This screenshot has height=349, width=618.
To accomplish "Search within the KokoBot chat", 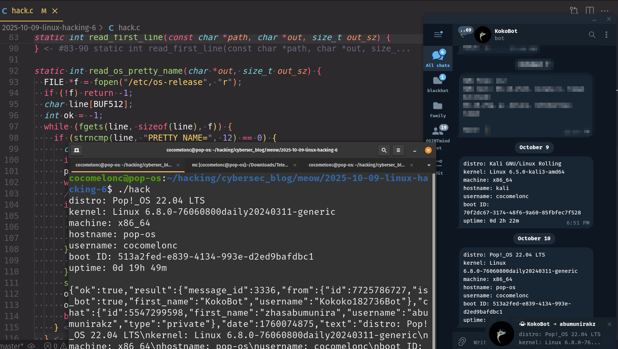I will coord(592,35).
